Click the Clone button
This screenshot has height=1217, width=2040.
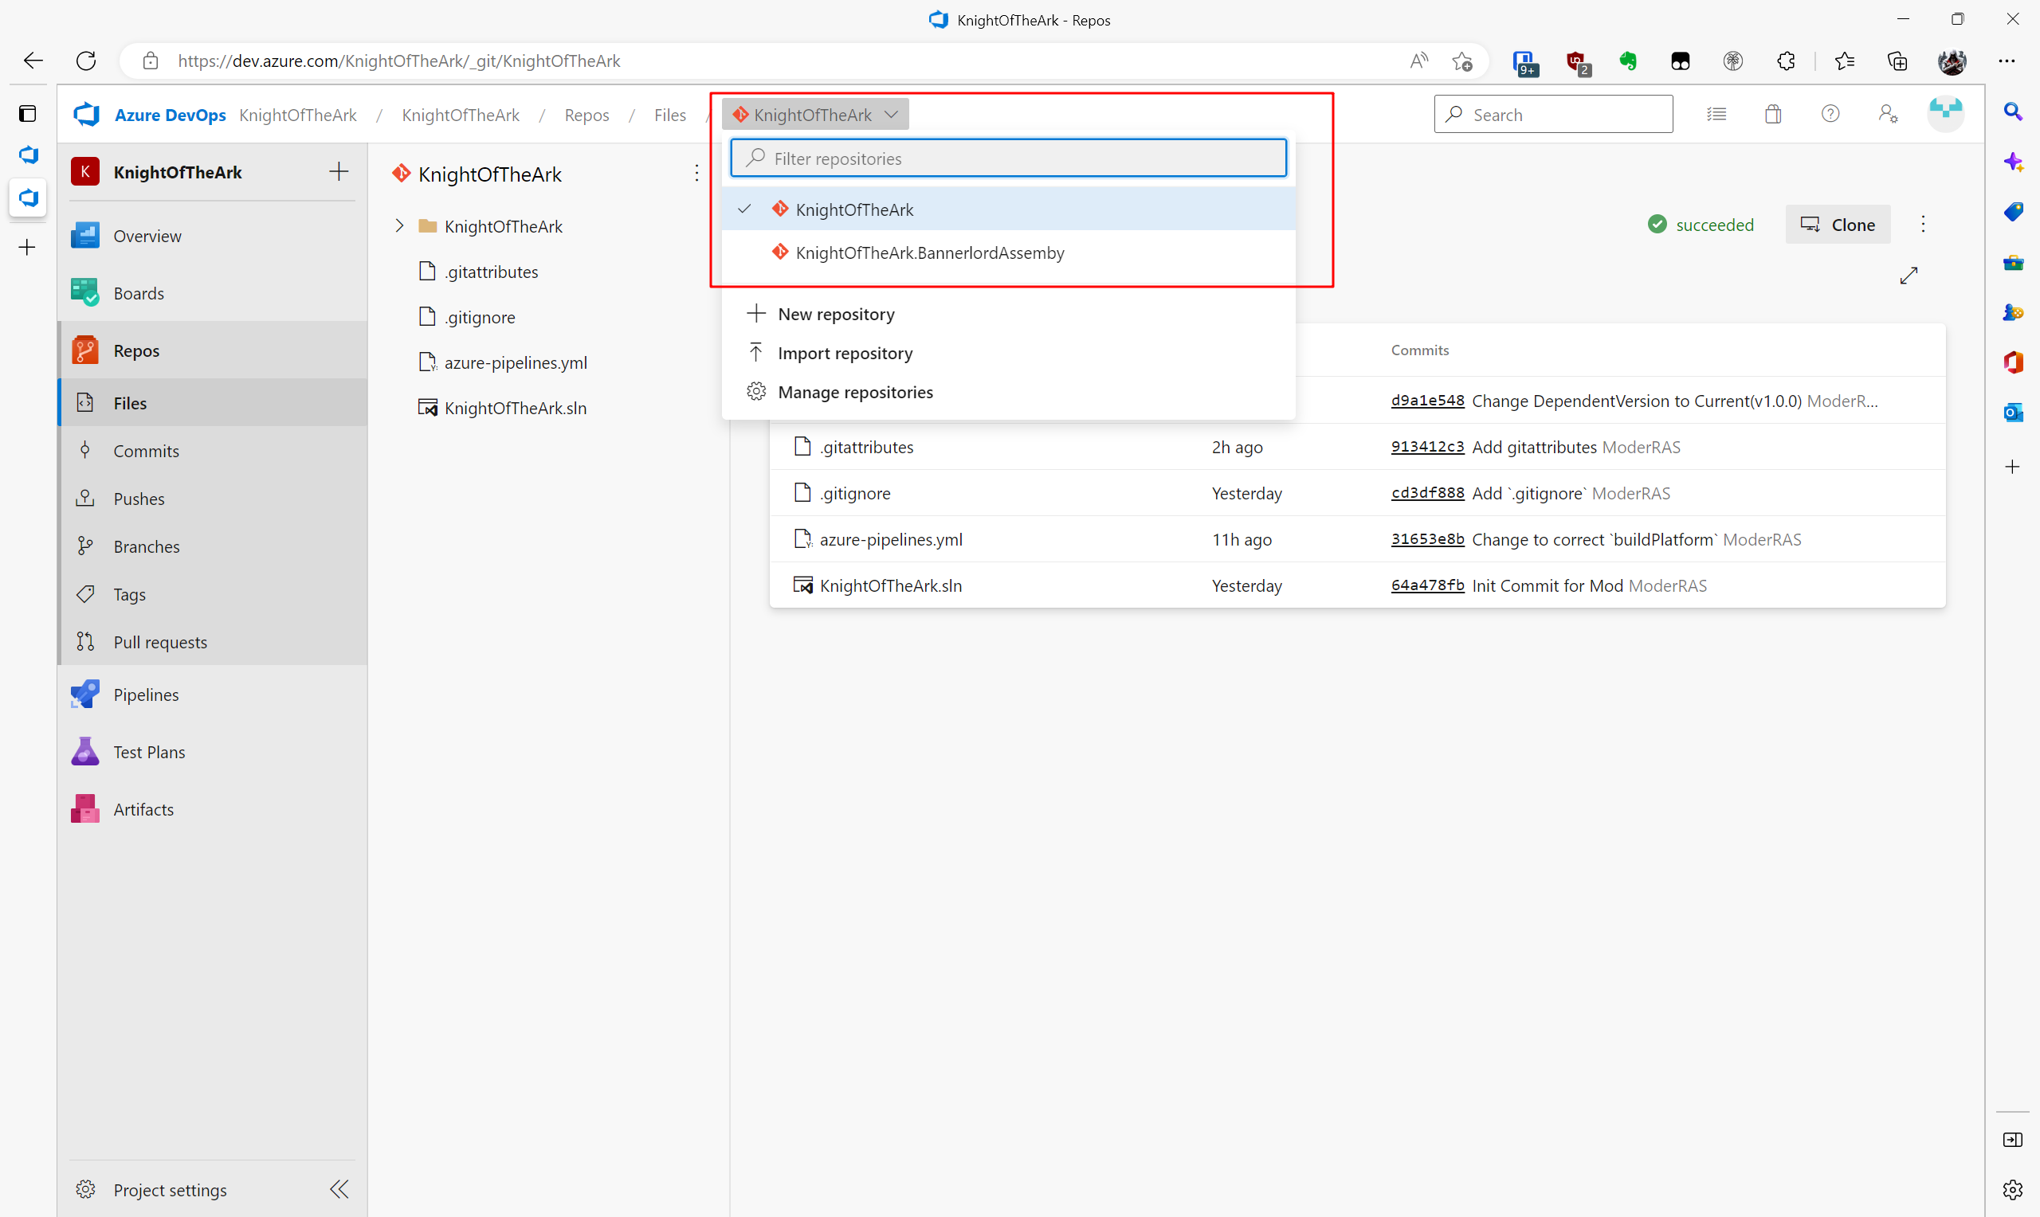(1837, 225)
